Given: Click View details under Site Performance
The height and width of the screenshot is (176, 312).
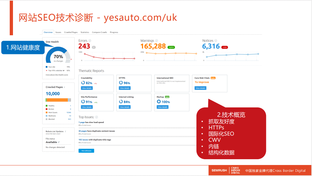Looking at the screenshot, I should (87, 107).
